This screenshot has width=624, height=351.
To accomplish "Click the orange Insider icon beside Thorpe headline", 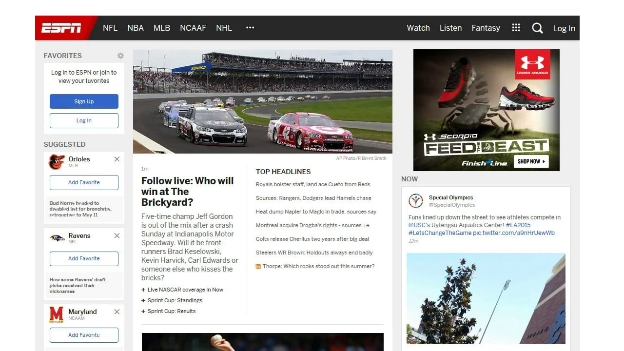I will (258, 267).
